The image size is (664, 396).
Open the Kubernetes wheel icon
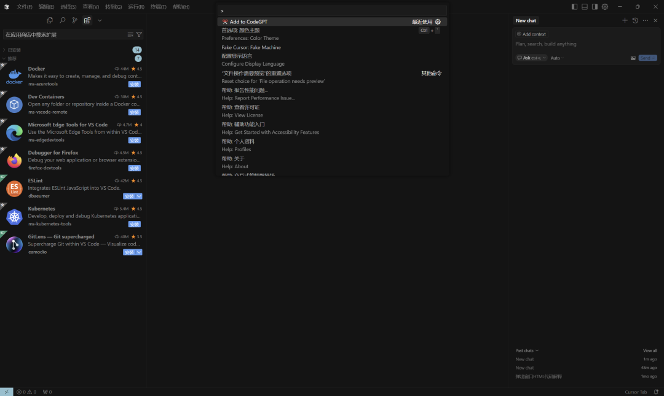pyautogui.click(x=14, y=217)
